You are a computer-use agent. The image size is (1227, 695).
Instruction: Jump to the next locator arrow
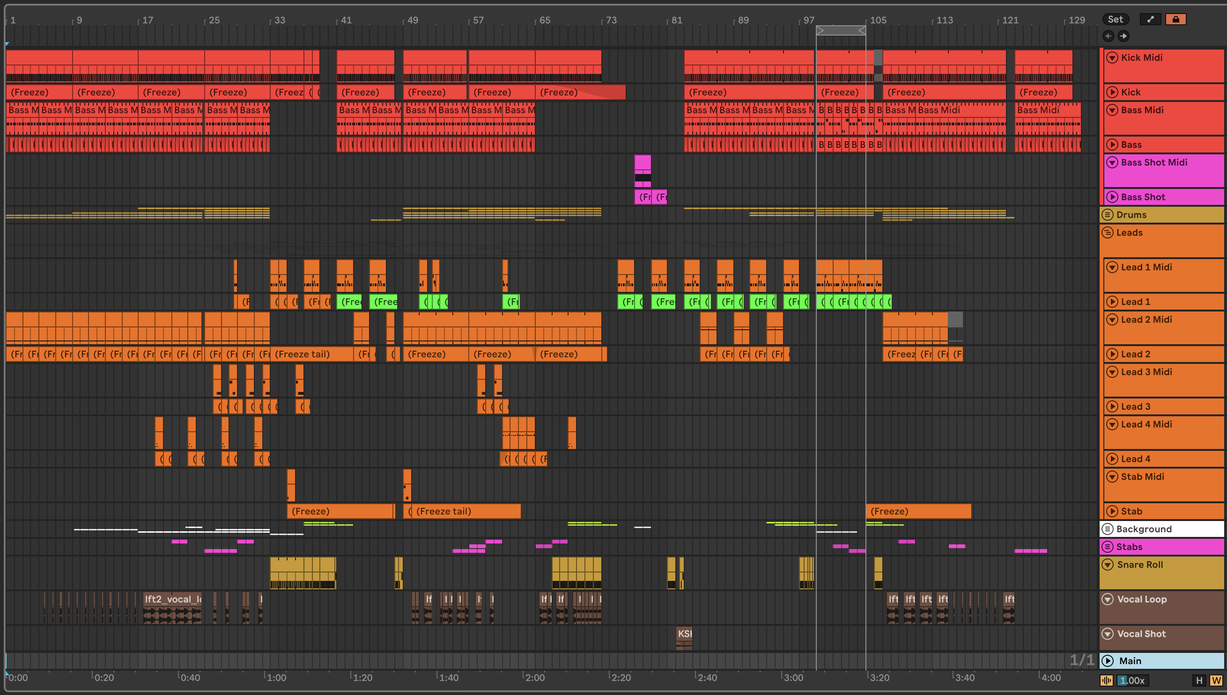(1124, 36)
